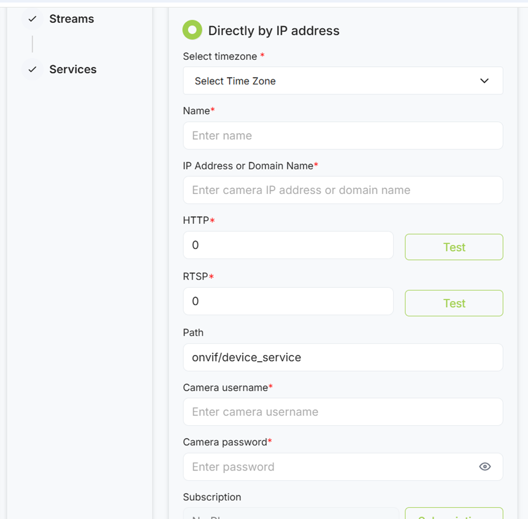Click the checkmark icon beside Services

[32, 70]
